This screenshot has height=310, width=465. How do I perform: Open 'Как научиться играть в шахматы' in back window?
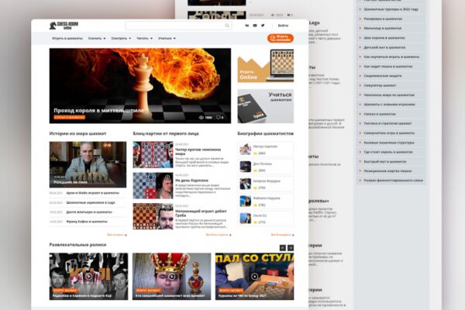tap(391, 57)
